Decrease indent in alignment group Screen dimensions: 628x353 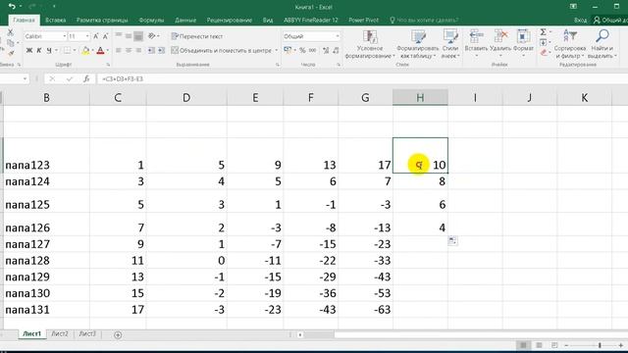151,50
